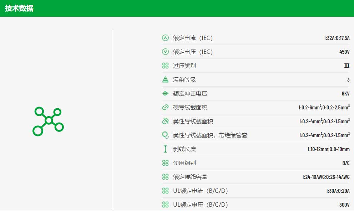Click the large green network node graphic
The width and height of the screenshot is (354, 212).
click(48, 121)
